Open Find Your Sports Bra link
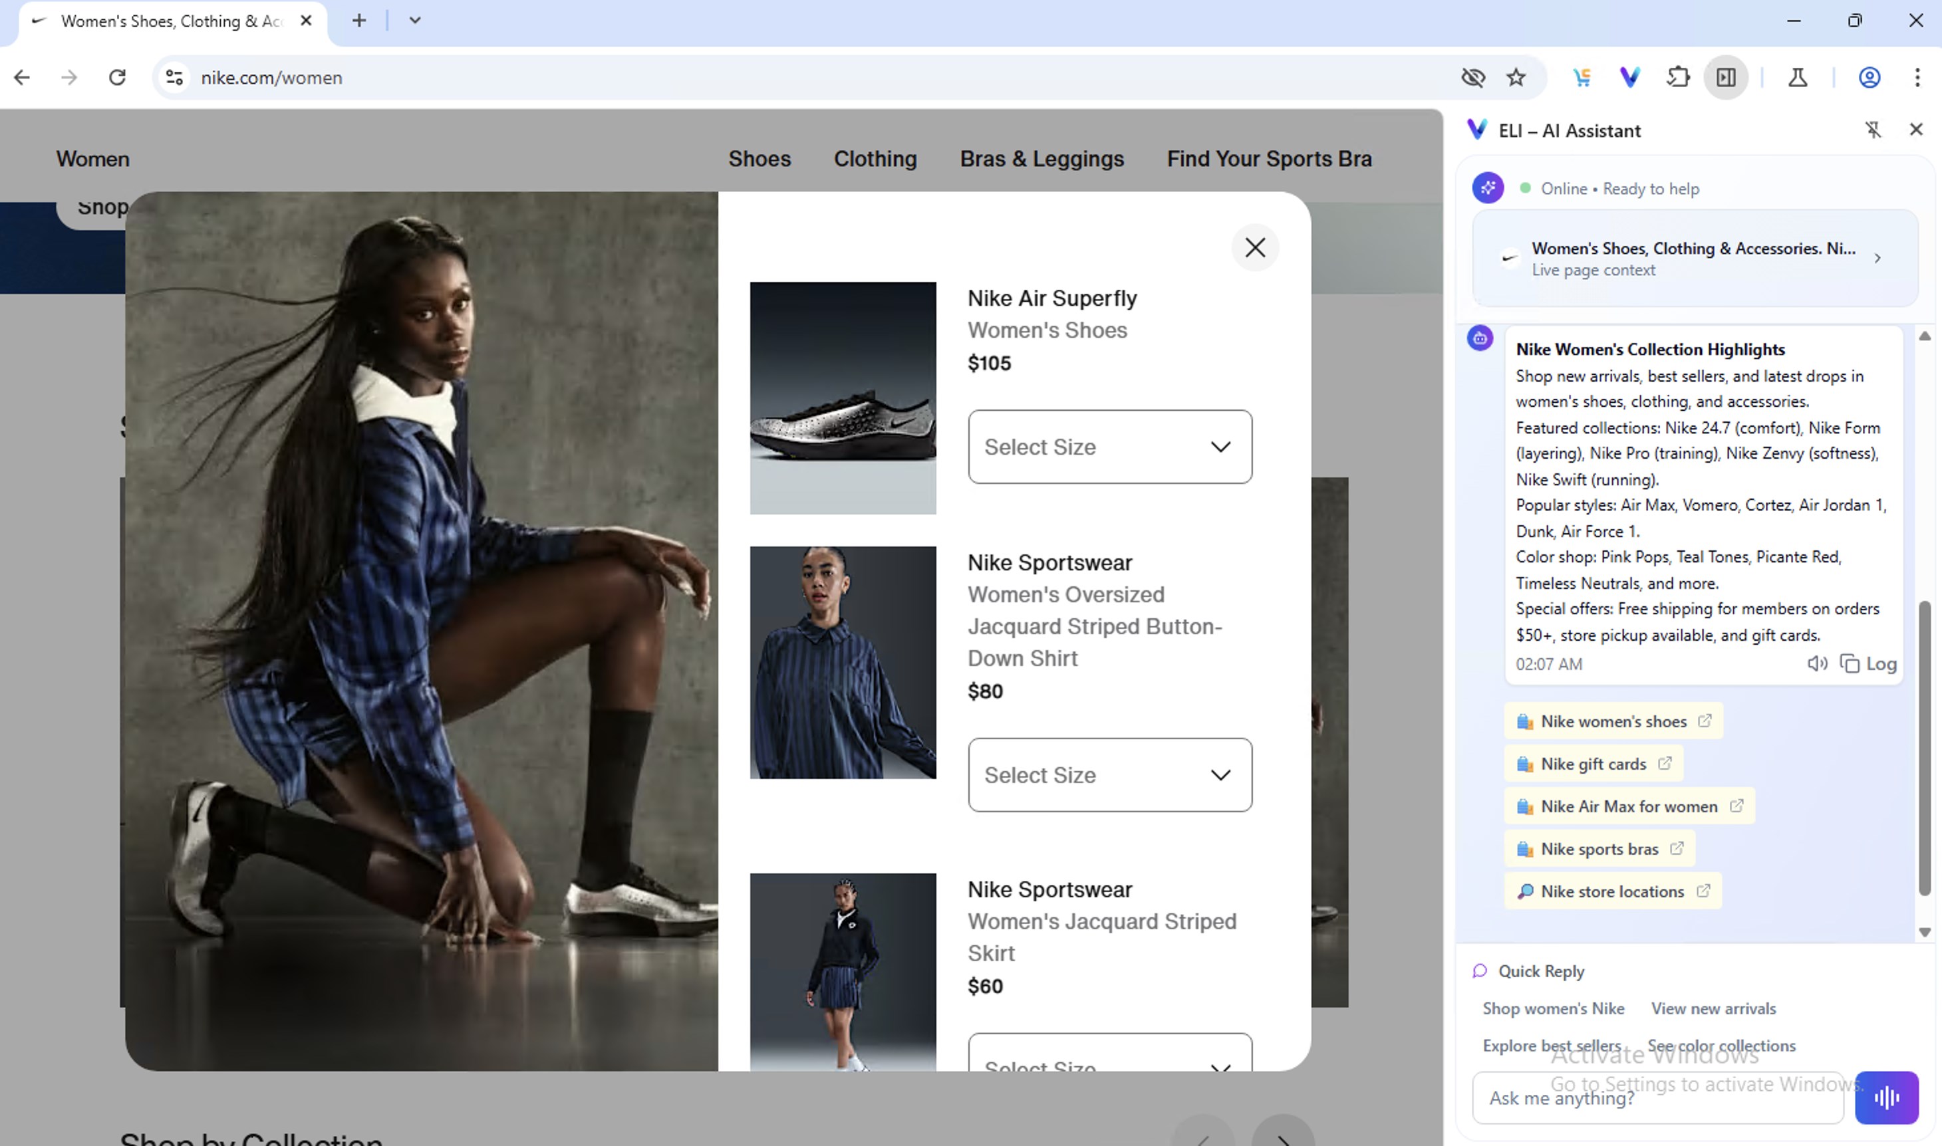This screenshot has height=1146, width=1942. pos(1269,158)
